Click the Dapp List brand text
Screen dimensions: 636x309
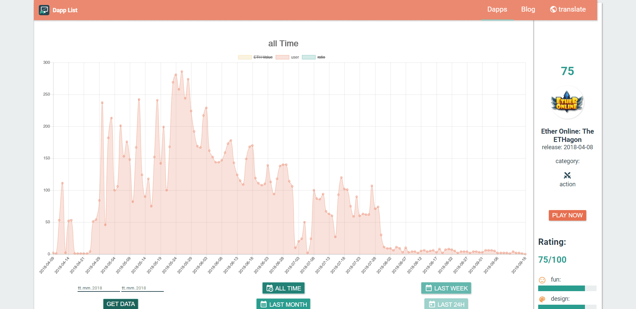(65, 10)
